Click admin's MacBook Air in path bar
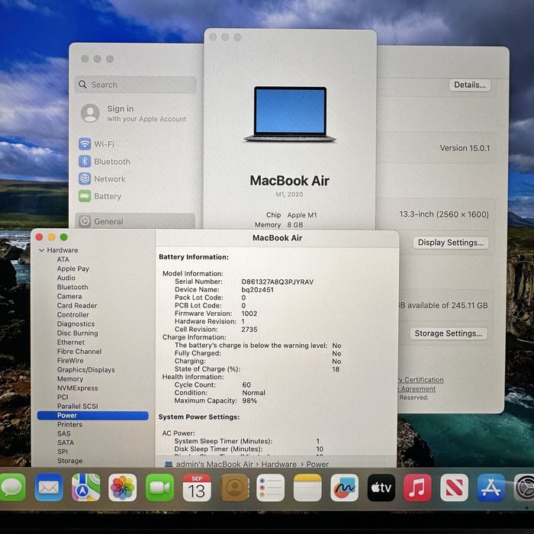Image resolution: width=534 pixels, height=534 pixels. 214,464
